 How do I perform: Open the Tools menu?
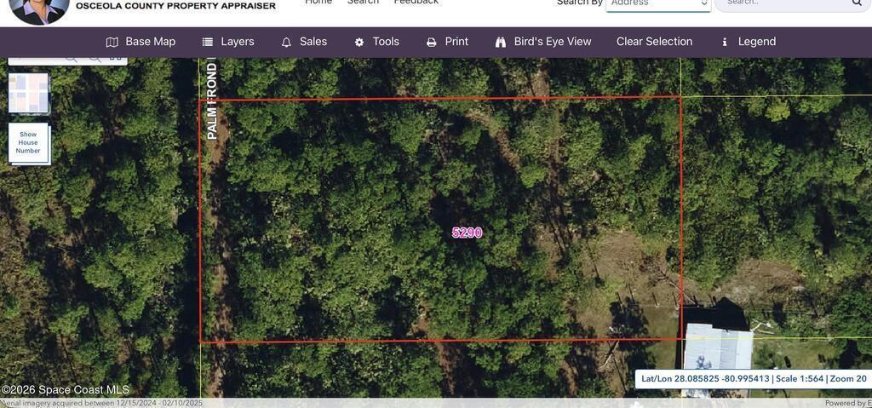click(x=385, y=42)
